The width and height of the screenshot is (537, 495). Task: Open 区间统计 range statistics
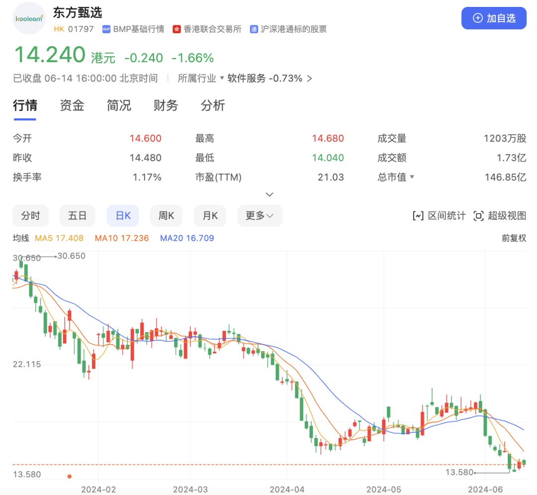(x=440, y=216)
